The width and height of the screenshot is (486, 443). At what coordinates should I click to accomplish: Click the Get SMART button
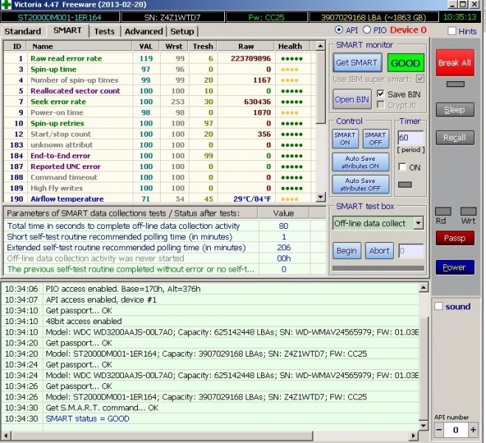(357, 63)
